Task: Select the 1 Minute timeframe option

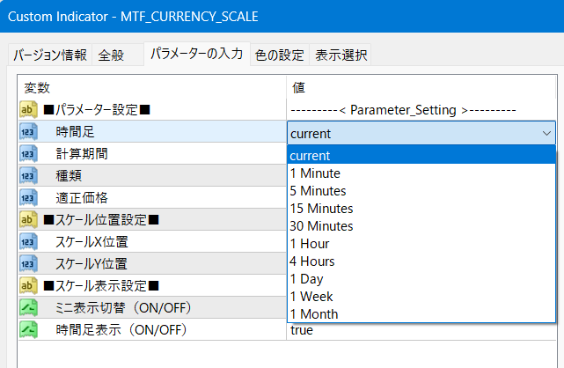Action: pyautogui.click(x=421, y=173)
